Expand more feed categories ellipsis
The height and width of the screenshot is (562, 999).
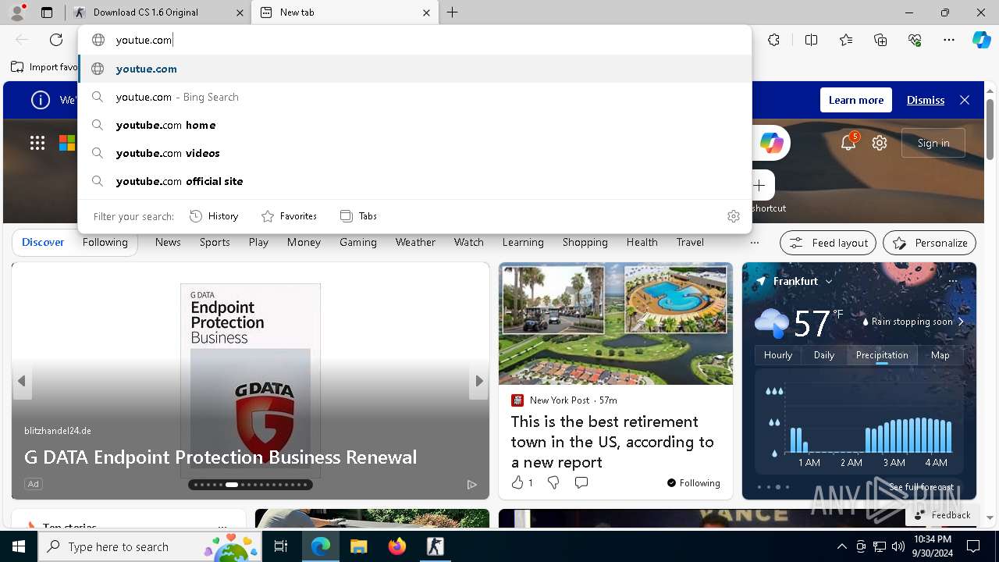pyautogui.click(x=754, y=243)
